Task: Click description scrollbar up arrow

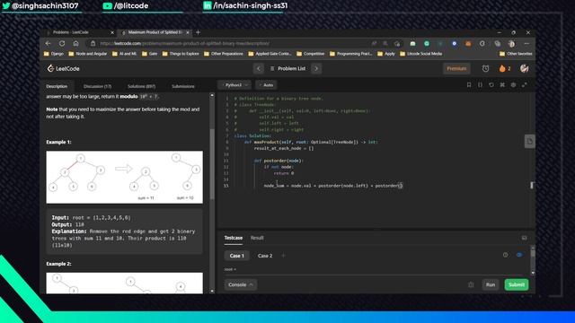Action: [212, 95]
